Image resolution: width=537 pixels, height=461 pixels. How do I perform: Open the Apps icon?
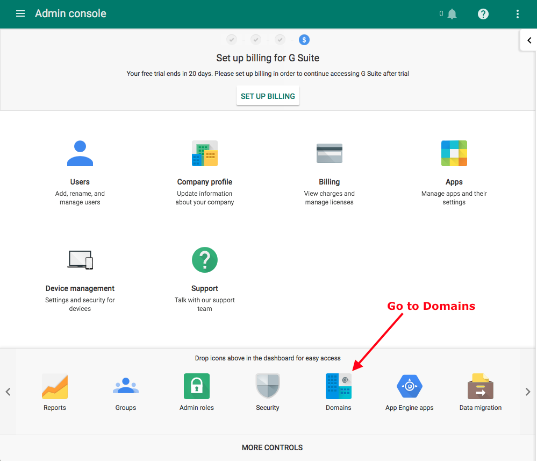[x=454, y=153]
